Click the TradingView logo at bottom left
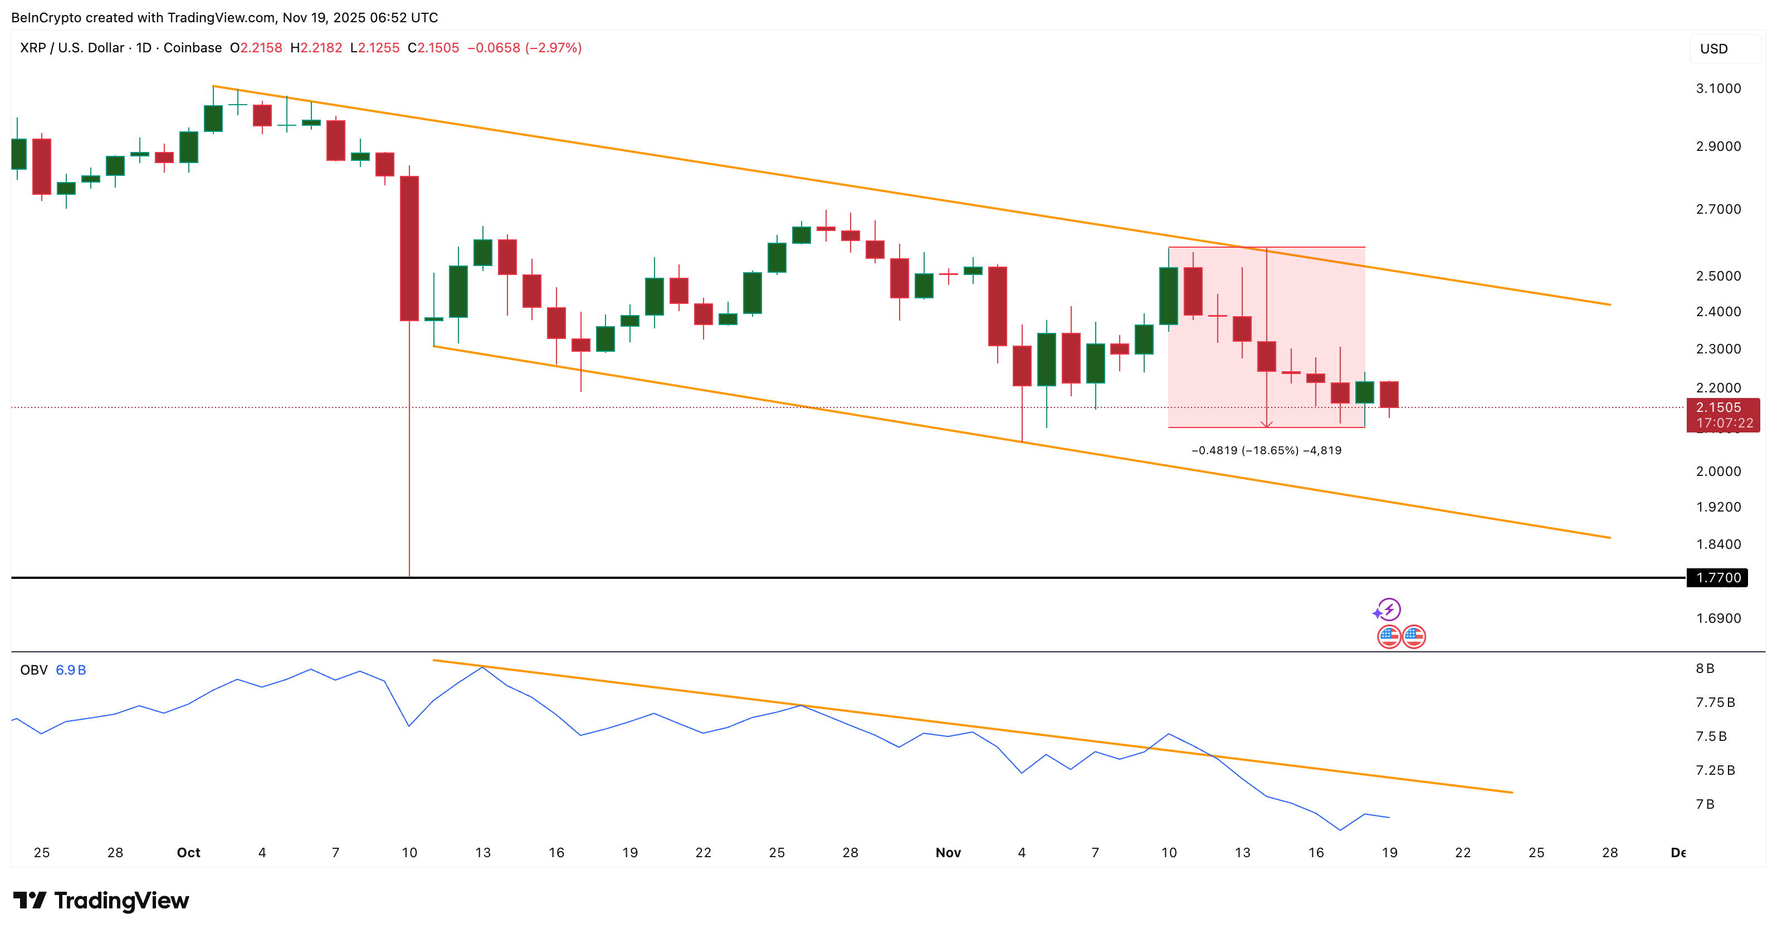 100,900
